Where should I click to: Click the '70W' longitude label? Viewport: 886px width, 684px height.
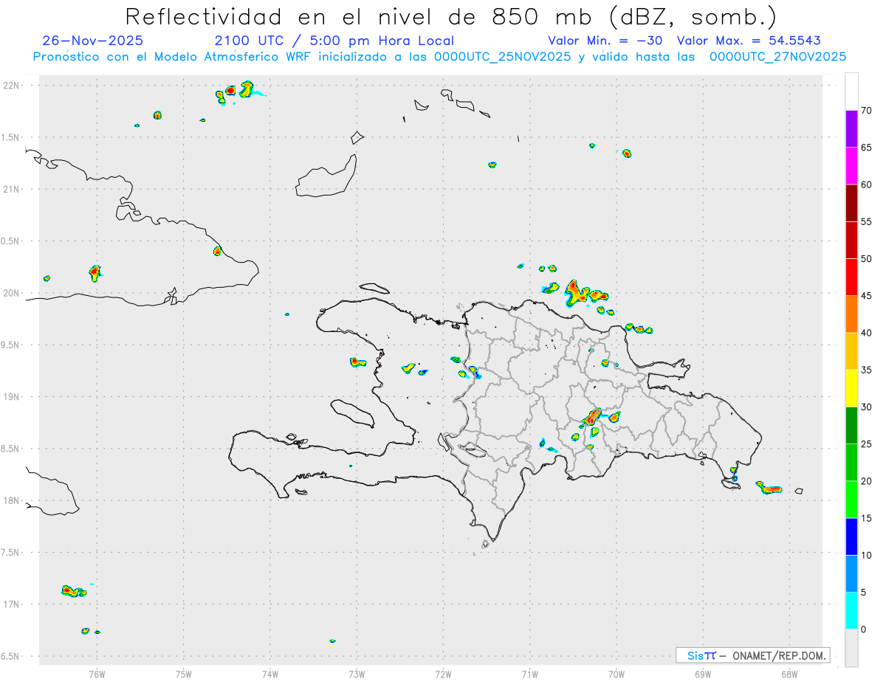pos(616,674)
